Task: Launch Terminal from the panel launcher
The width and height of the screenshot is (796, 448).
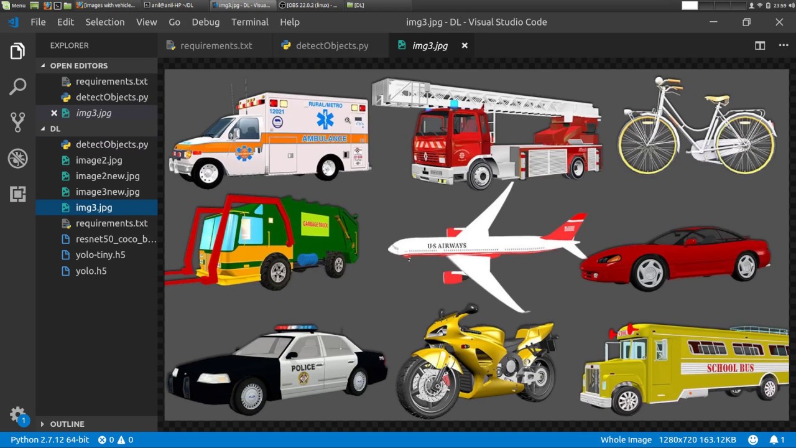Action: [x=57, y=5]
